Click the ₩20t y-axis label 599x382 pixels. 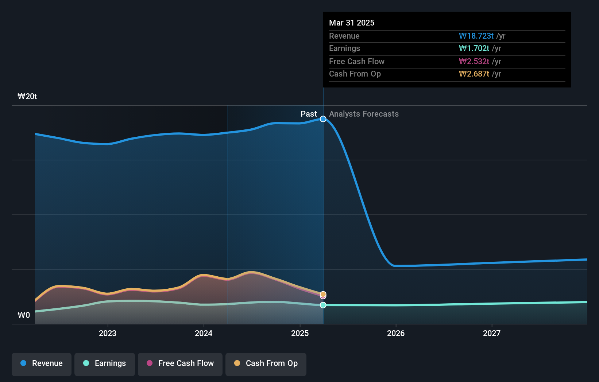coord(27,96)
